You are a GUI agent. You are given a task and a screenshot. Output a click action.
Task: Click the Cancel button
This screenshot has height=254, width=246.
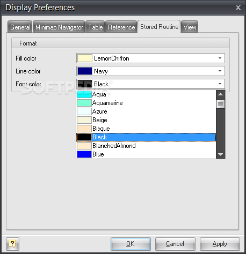pos(175,244)
